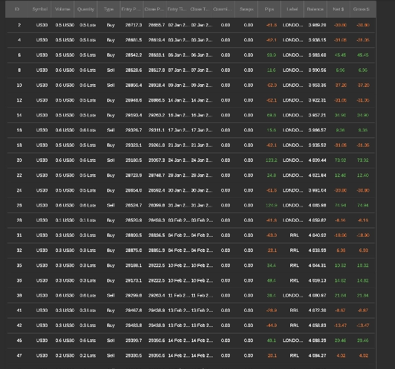Screen dimensions: 395x369
Task: Click balance 4 084.27 in trade 47's row
Action: [317, 356]
